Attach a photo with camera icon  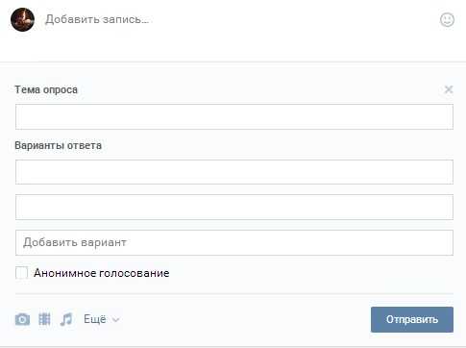22,319
